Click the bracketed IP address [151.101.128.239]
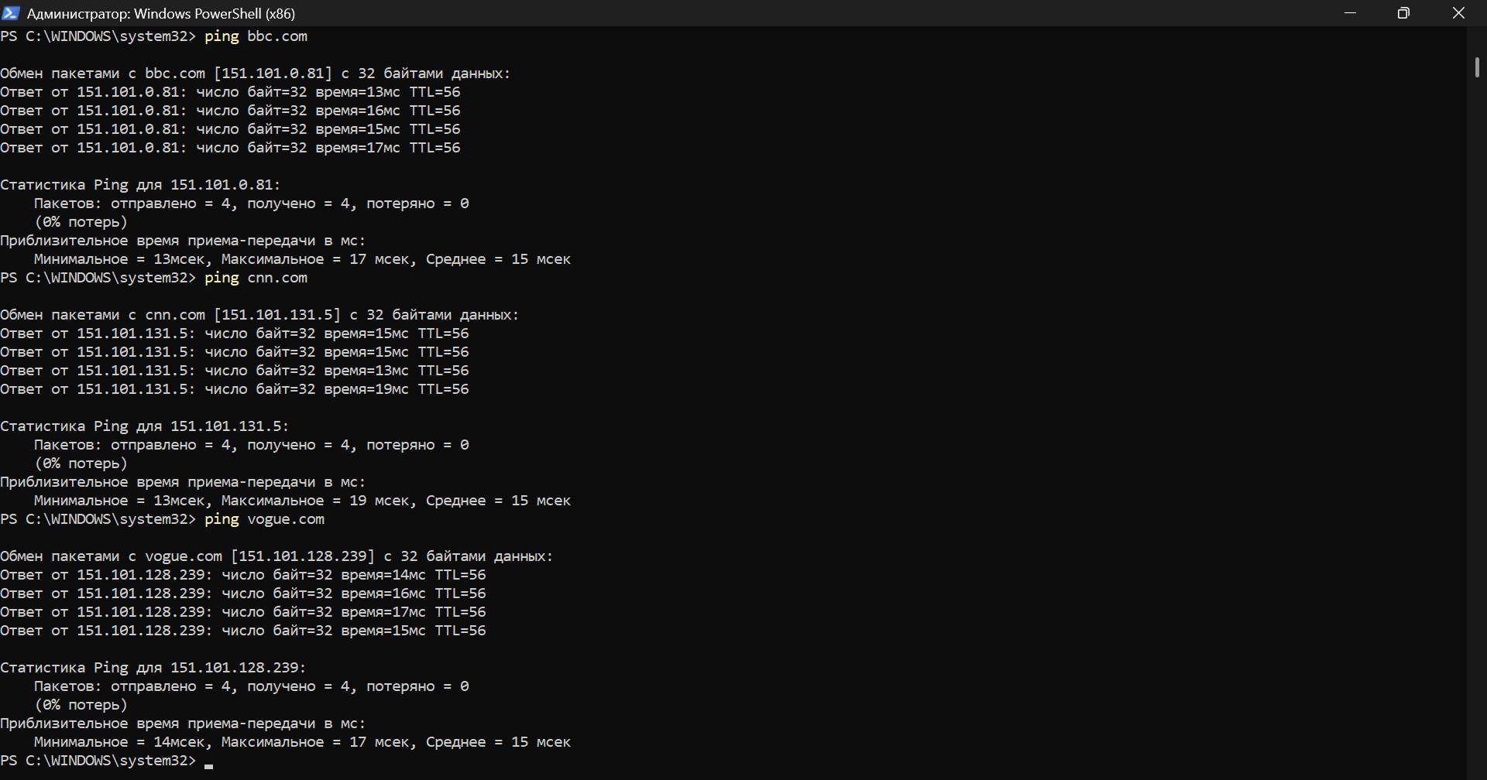 (302, 556)
